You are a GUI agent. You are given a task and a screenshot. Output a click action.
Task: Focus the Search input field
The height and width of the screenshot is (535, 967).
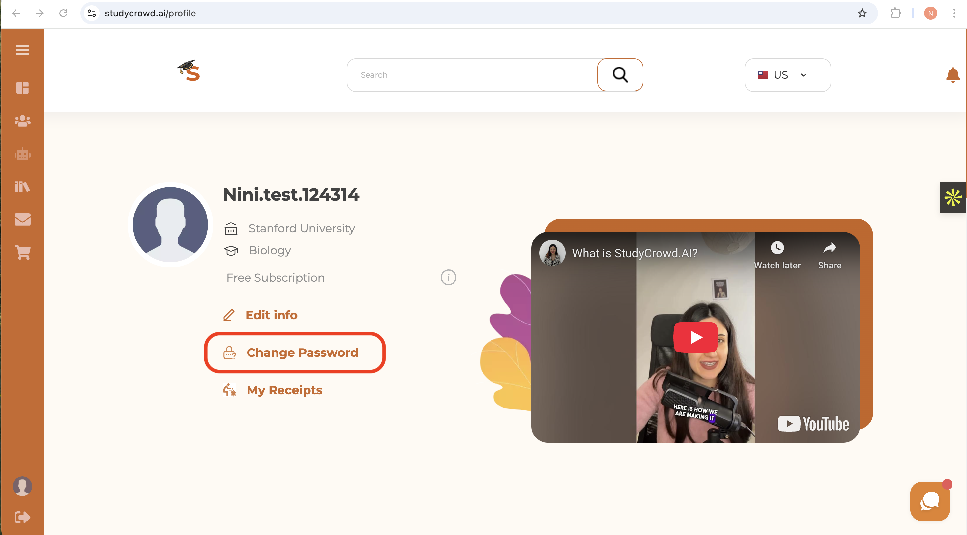pos(472,75)
